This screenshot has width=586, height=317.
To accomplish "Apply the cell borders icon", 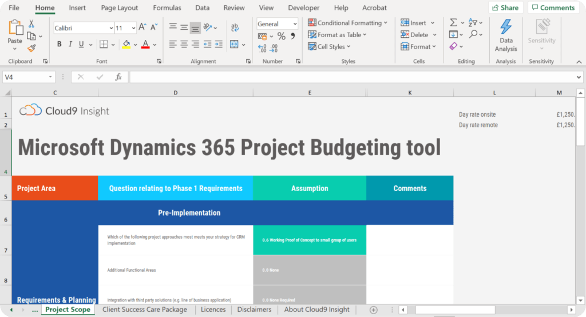I will click(x=104, y=45).
